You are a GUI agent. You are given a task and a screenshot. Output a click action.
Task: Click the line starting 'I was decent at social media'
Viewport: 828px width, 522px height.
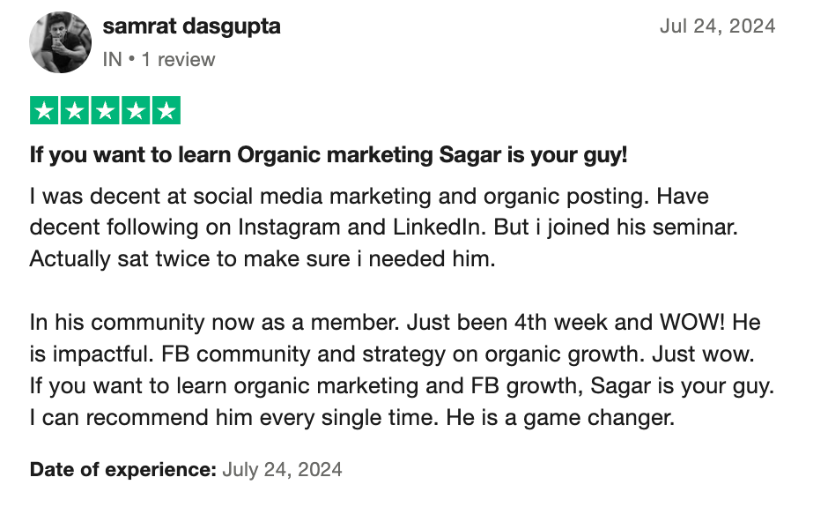[x=369, y=197]
